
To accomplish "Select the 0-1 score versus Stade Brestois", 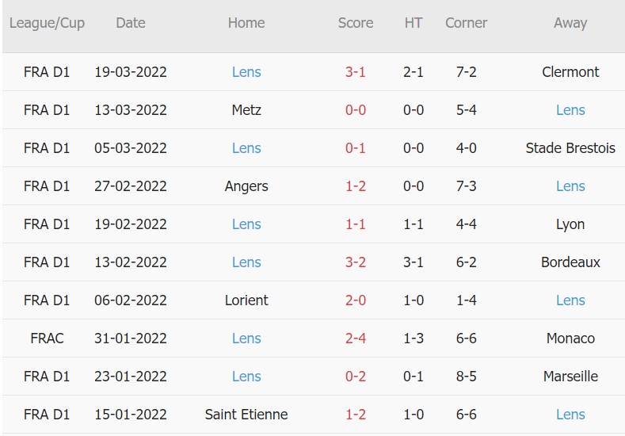I will (355, 148).
